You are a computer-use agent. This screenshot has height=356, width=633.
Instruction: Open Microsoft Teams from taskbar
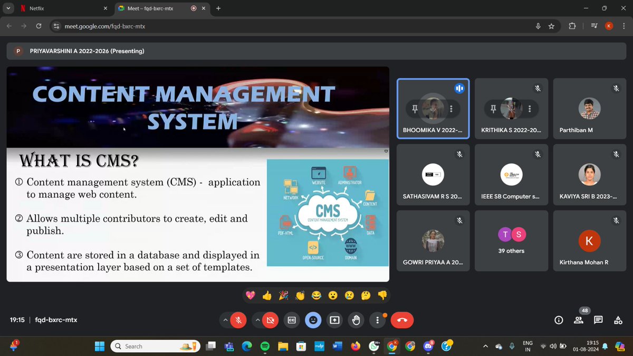(228, 347)
